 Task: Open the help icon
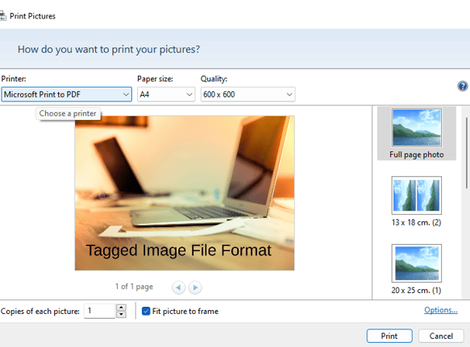(463, 86)
